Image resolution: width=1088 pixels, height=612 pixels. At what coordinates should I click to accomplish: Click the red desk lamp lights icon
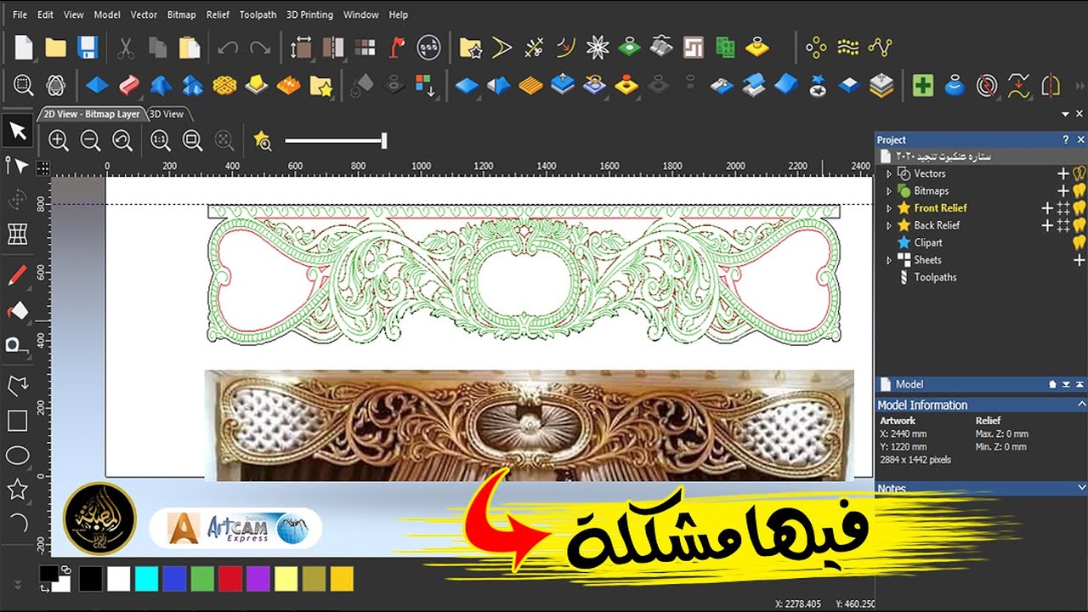click(397, 48)
